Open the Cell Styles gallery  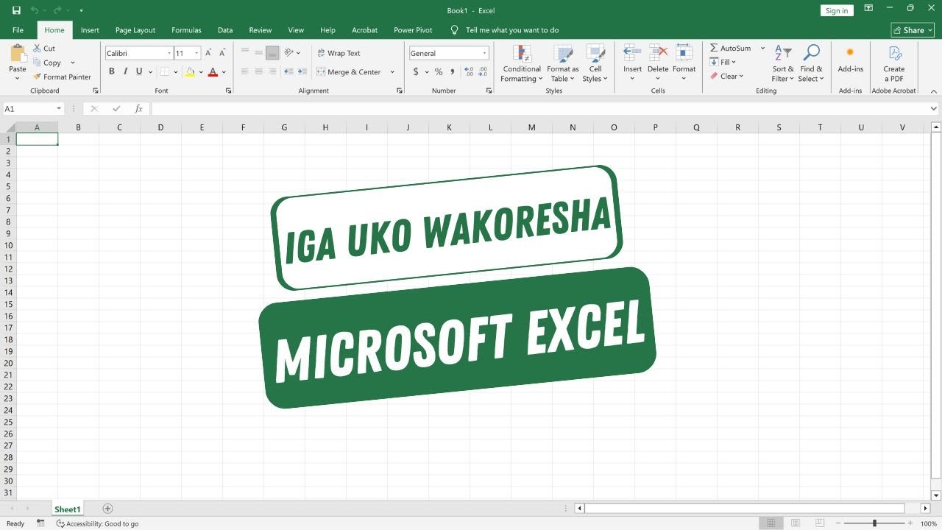pyautogui.click(x=595, y=63)
